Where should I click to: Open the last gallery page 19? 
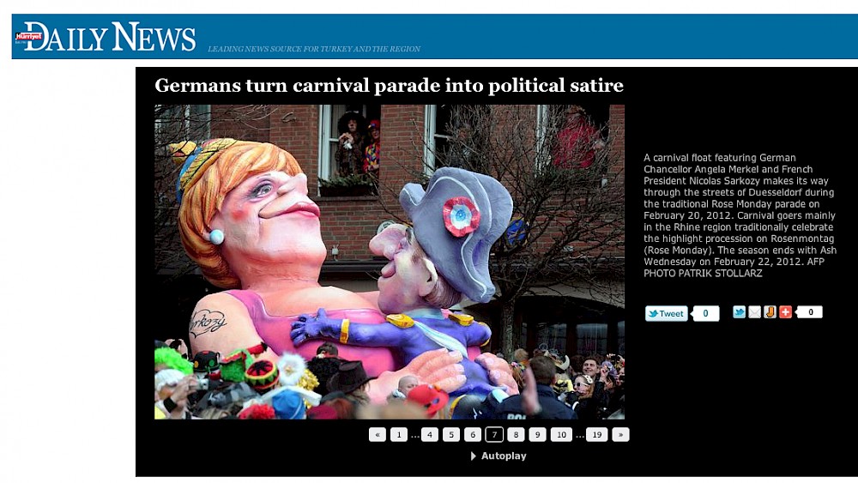pyautogui.click(x=596, y=435)
